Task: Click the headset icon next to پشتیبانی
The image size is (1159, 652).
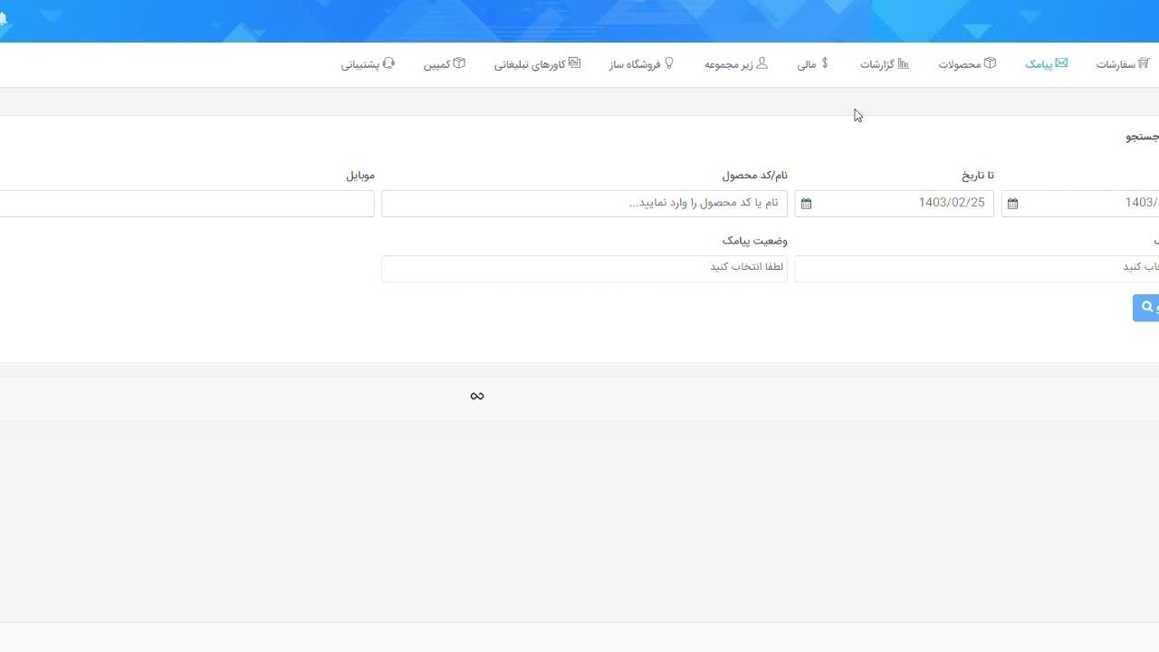Action: tap(388, 63)
